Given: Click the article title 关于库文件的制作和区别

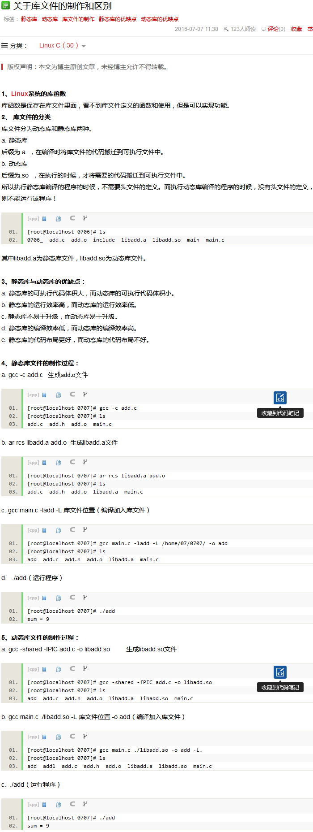Looking at the screenshot, I should pyautogui.click(x=62, y=6).
